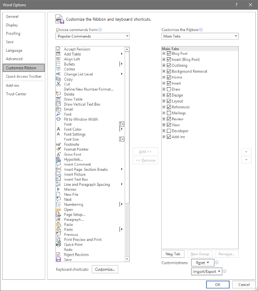Click the keyboard shortcuts Customize button
Screen dimensions: 258x291
[105, 269]
